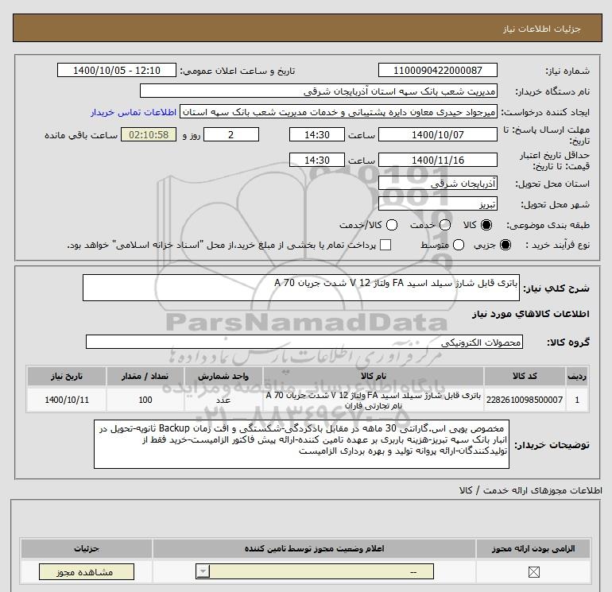Click the general need description text box
Viewport: 612px width, 592px height.
[301, 288]
